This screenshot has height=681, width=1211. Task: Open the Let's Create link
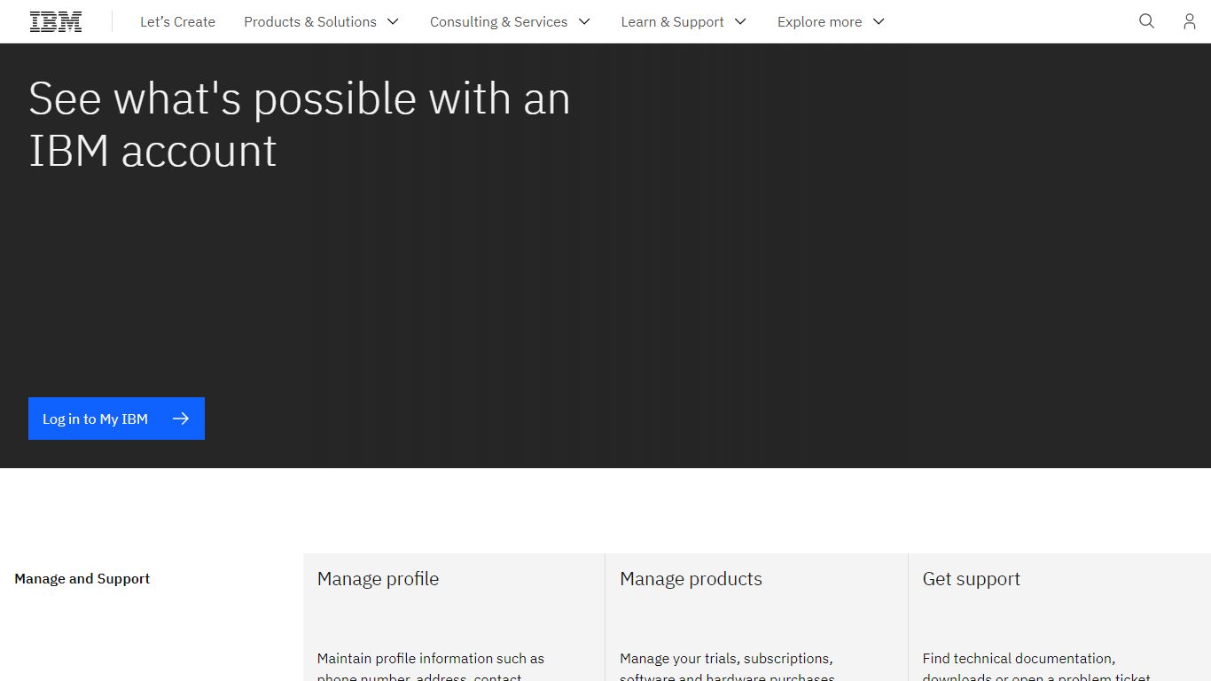[177, 21]
